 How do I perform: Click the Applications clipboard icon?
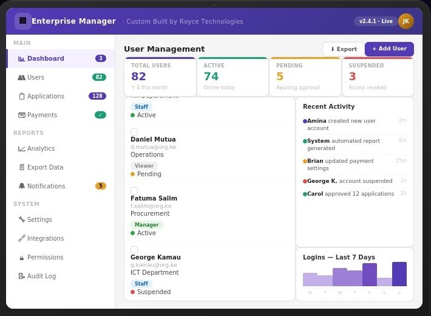pyautogui.click(x=22, y=97)
